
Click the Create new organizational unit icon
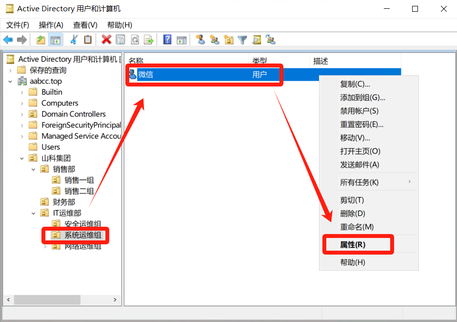228,40
